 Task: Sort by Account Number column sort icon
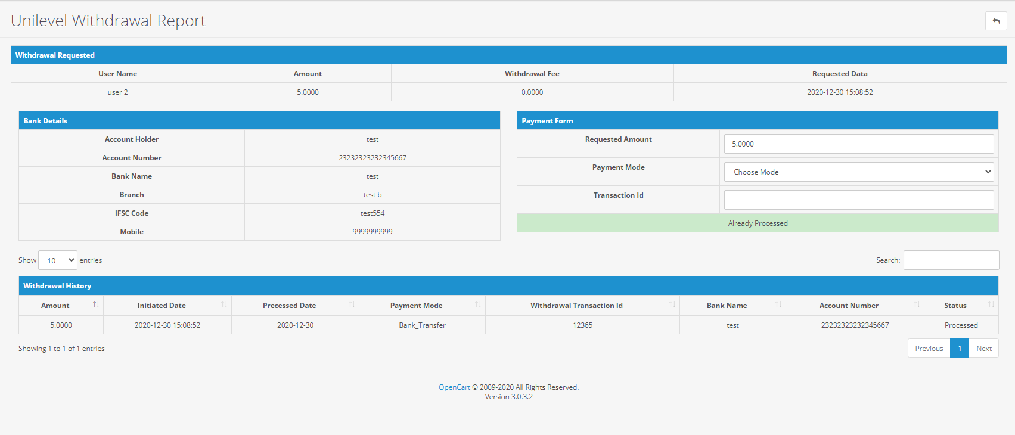(x=917, y=305)
